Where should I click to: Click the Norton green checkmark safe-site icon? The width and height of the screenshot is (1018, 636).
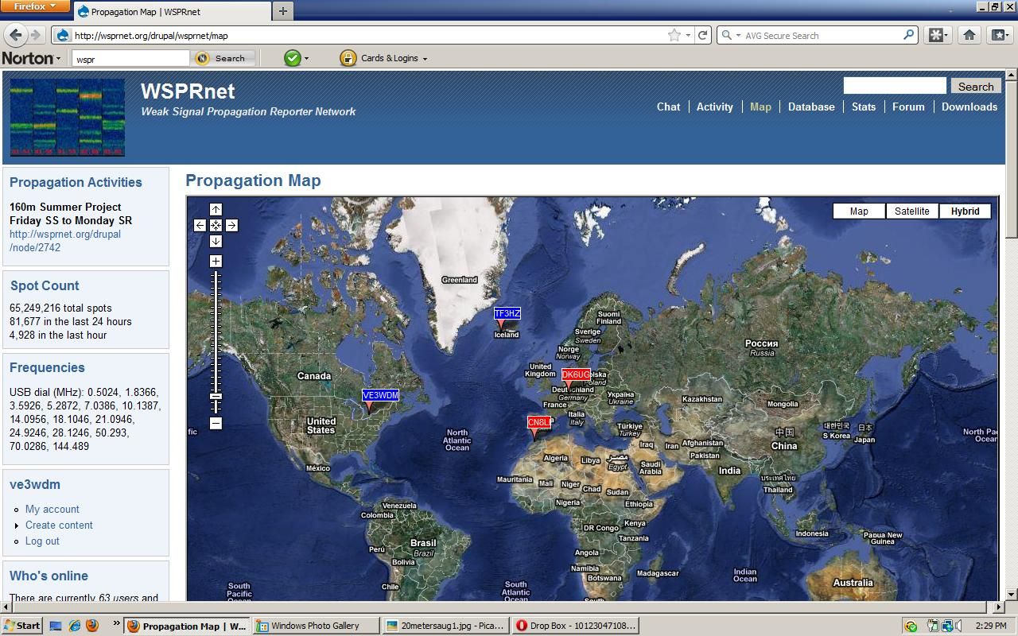[x=292, y=58]
